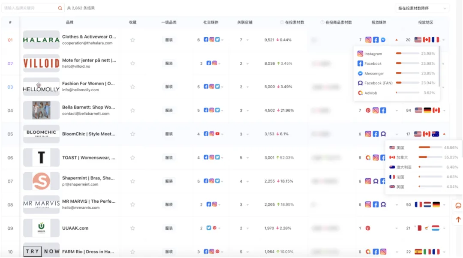This screenshot has height=258, width=463.
Task: Click Instagram icon in FARM Rio ad media
Action: (x=383, y=252)
